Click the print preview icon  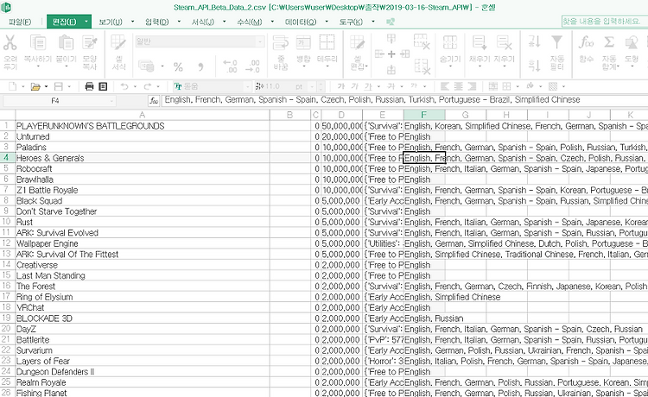103,86
